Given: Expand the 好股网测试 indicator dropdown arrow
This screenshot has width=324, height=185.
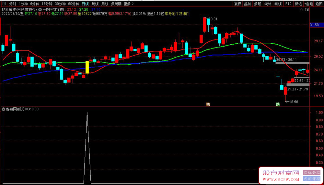Looking at the screenshot, I should pos(4,109).
